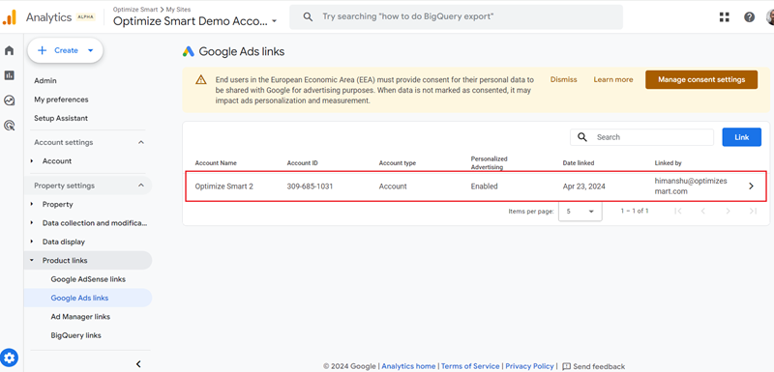Expand the Data display item
The width and height of the screenshot is (774, 372).
(x=32, y=242)
